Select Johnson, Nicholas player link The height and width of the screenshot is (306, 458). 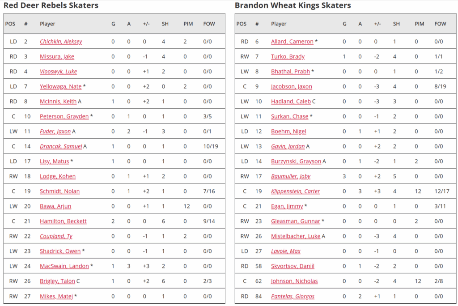(294, 281)
